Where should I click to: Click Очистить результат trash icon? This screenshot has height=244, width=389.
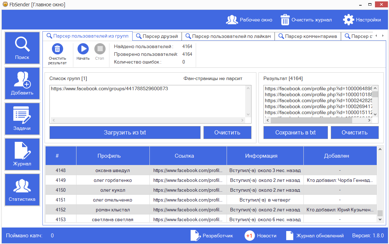point(57,49)
